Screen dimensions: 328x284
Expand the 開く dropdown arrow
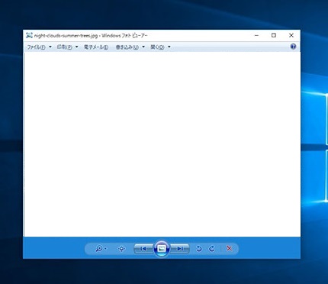169,47
